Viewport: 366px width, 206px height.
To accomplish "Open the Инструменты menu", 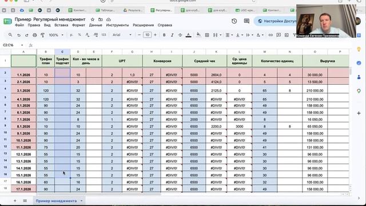I will point(117,25).
